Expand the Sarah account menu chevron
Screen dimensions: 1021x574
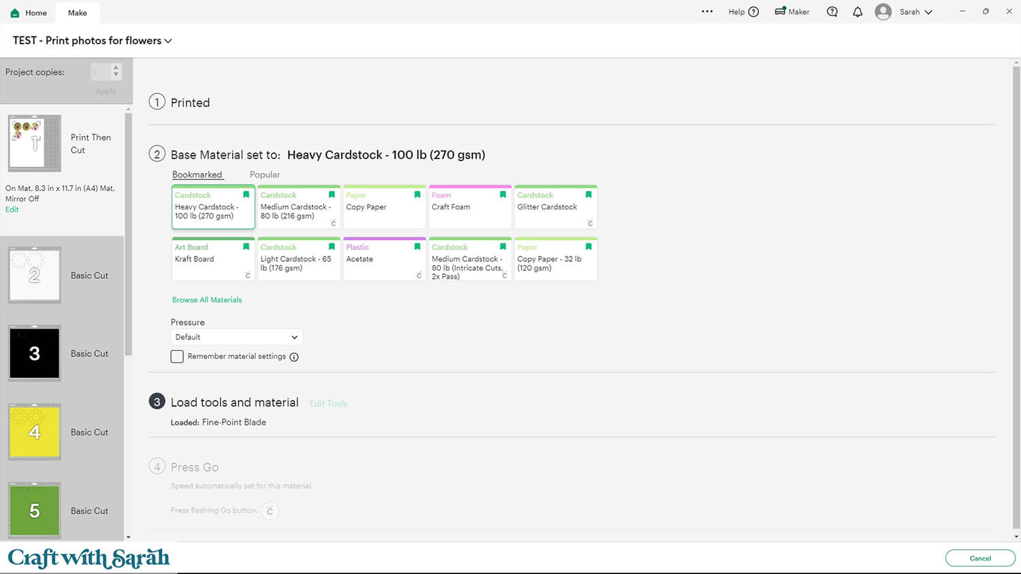click(928, 12)
